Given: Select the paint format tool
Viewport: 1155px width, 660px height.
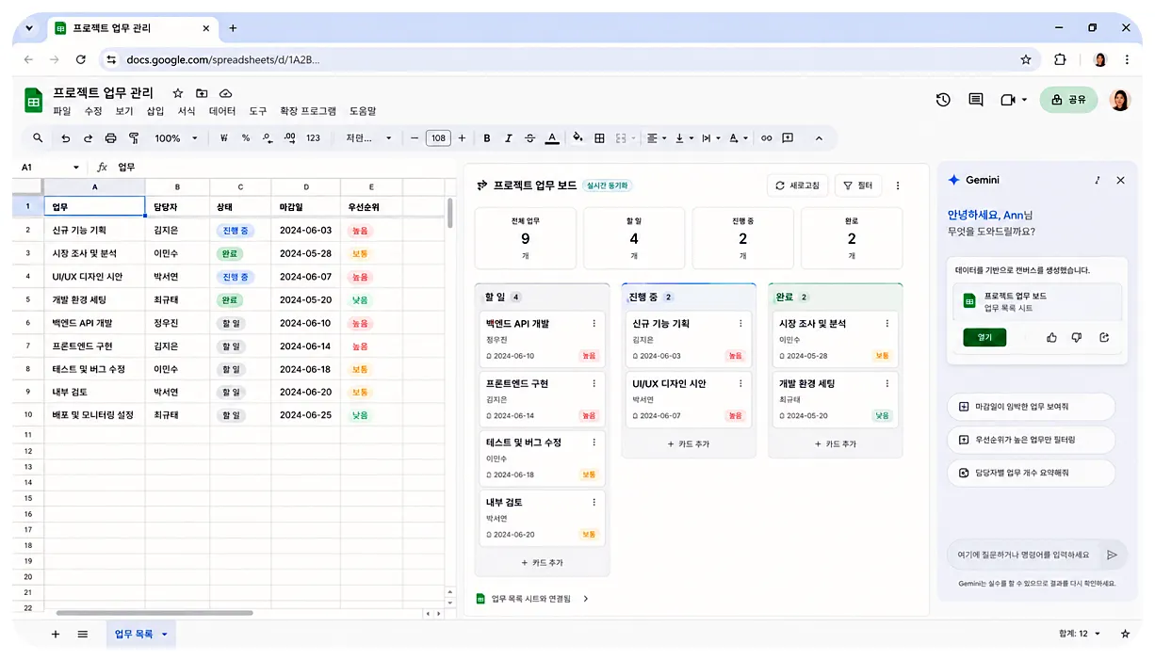Looking at the screenshot, I should (x=134, y=138).
